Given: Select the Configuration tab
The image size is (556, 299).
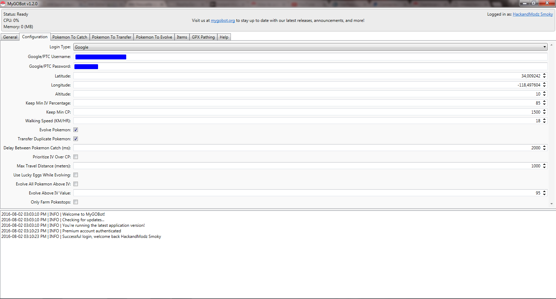Looking at the screenshot, I should click(35, 37).
